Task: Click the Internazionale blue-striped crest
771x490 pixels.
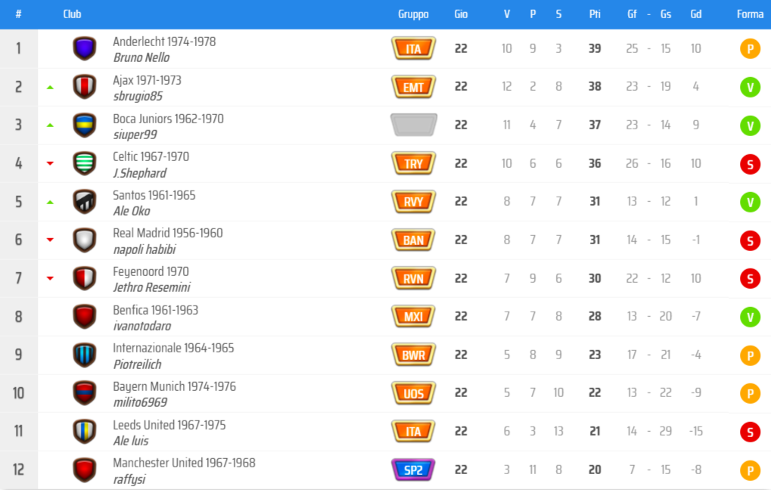Action: tap(85, 355)
